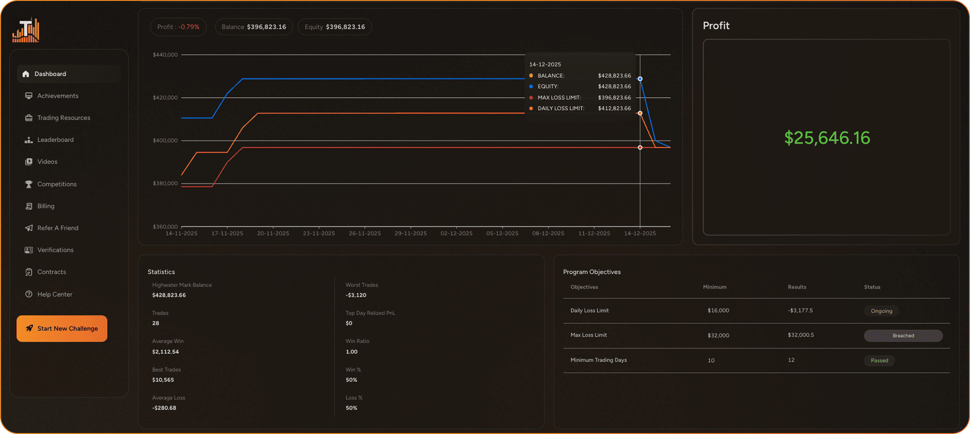Click the blue EQUITY legend dot in tooltip
The height and width of the screenshot is (434, 970).
click(531, 86)
